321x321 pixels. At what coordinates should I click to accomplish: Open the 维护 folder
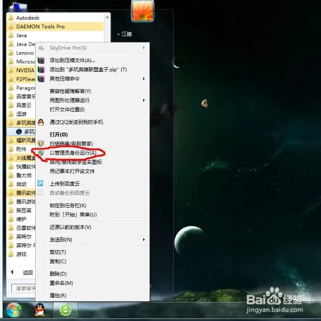(x=21, y=219)
